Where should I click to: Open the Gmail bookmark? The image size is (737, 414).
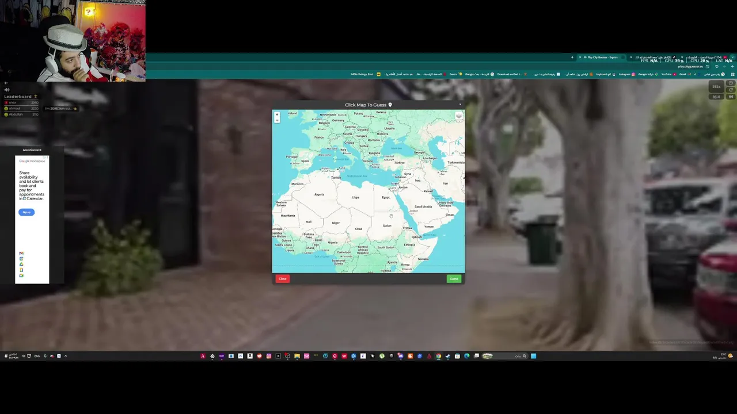point(685,74)
